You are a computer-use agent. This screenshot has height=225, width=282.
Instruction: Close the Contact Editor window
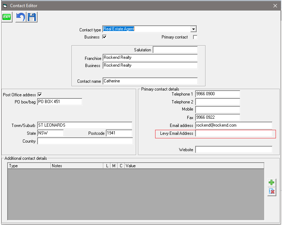coord(275,6)
